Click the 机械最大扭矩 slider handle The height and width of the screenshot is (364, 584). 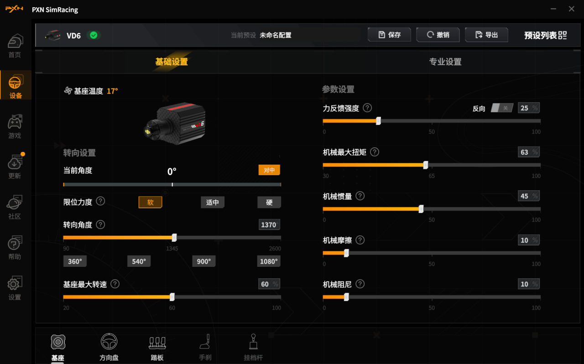pyautogui.click(x=426, y=165)
